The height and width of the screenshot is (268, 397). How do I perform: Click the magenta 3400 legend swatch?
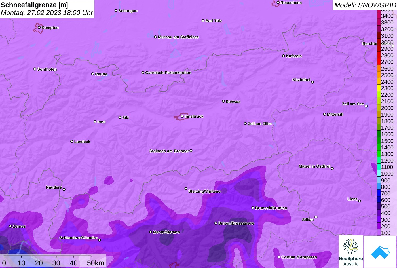[x=379, y=16]
